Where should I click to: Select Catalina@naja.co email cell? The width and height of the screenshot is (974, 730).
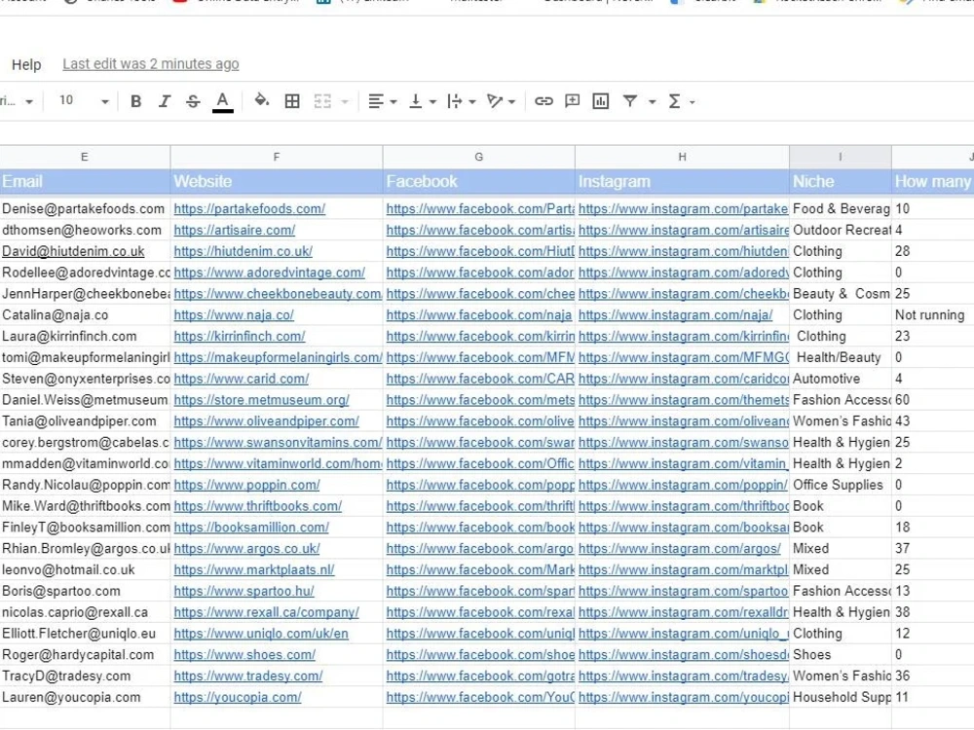coord(85,314)
